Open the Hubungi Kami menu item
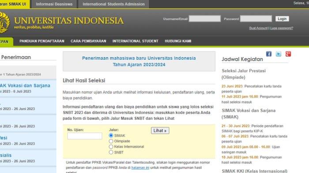Screen dimensions: 309x173 click(178, 41)
